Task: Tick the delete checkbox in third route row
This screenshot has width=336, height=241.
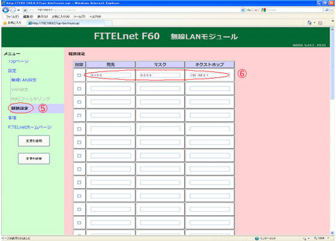Action: point(79,102)
